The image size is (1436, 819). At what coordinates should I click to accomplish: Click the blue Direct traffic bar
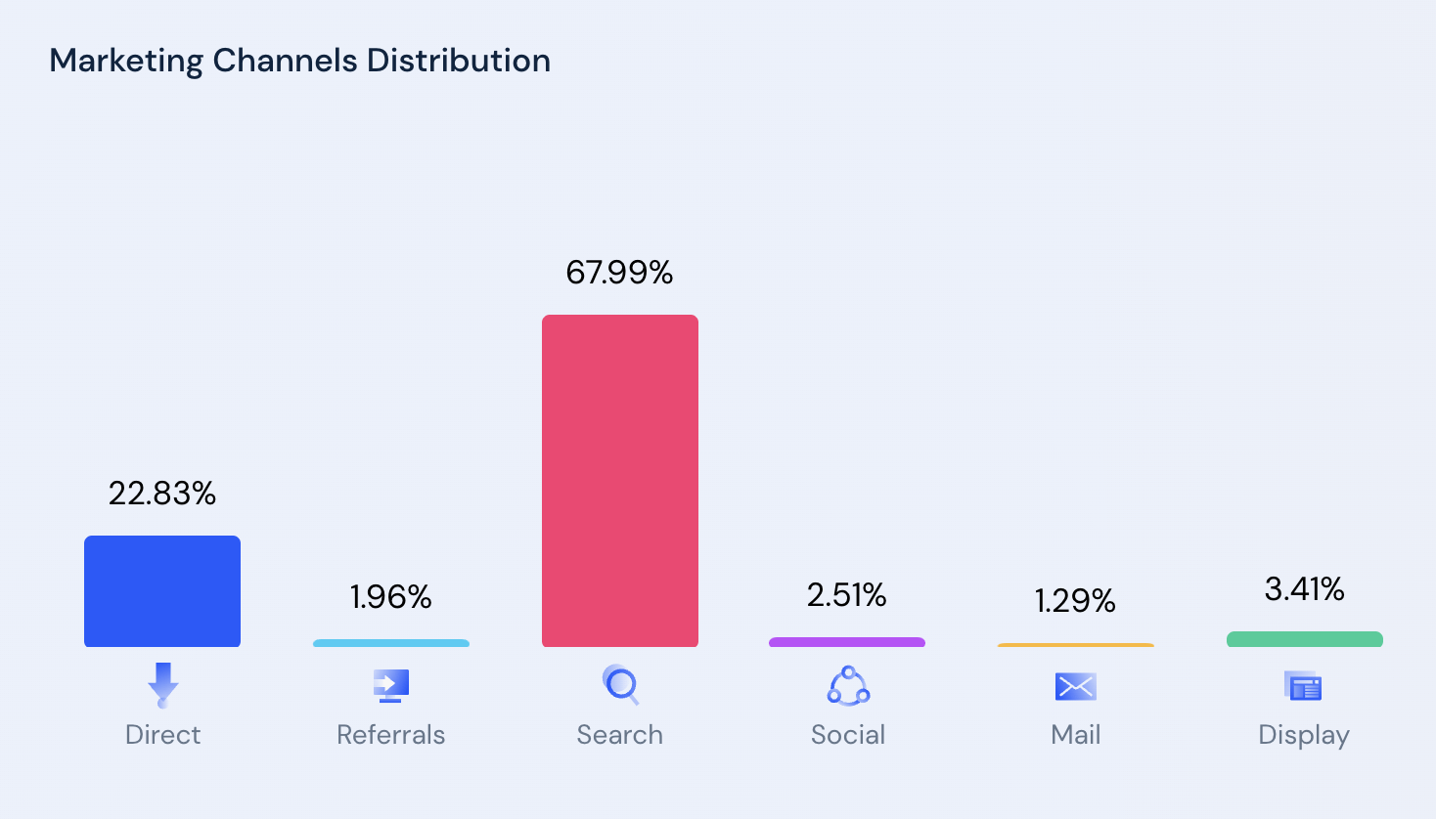click(162, 591)
